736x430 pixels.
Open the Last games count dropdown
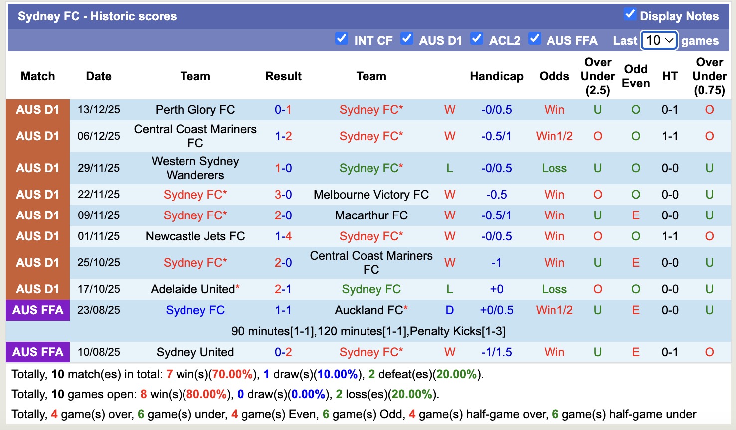pyautogui.click(x=659, y=41)
